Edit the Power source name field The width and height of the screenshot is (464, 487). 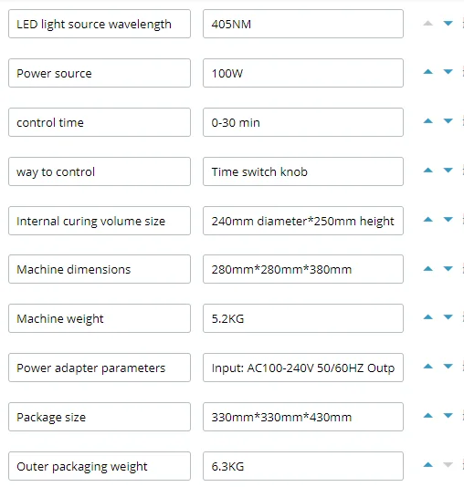coord(100,73)
